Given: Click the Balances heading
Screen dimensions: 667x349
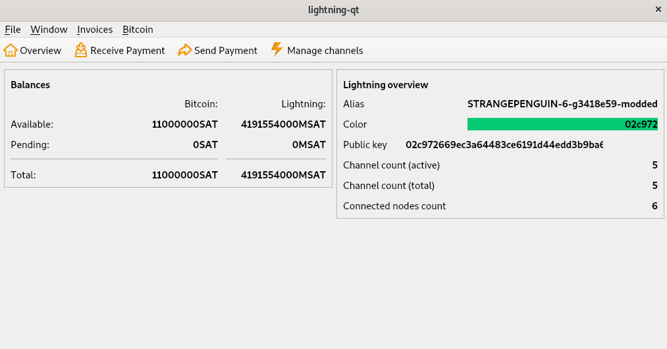Looking at the screenshot, I should tap(30, 85).
